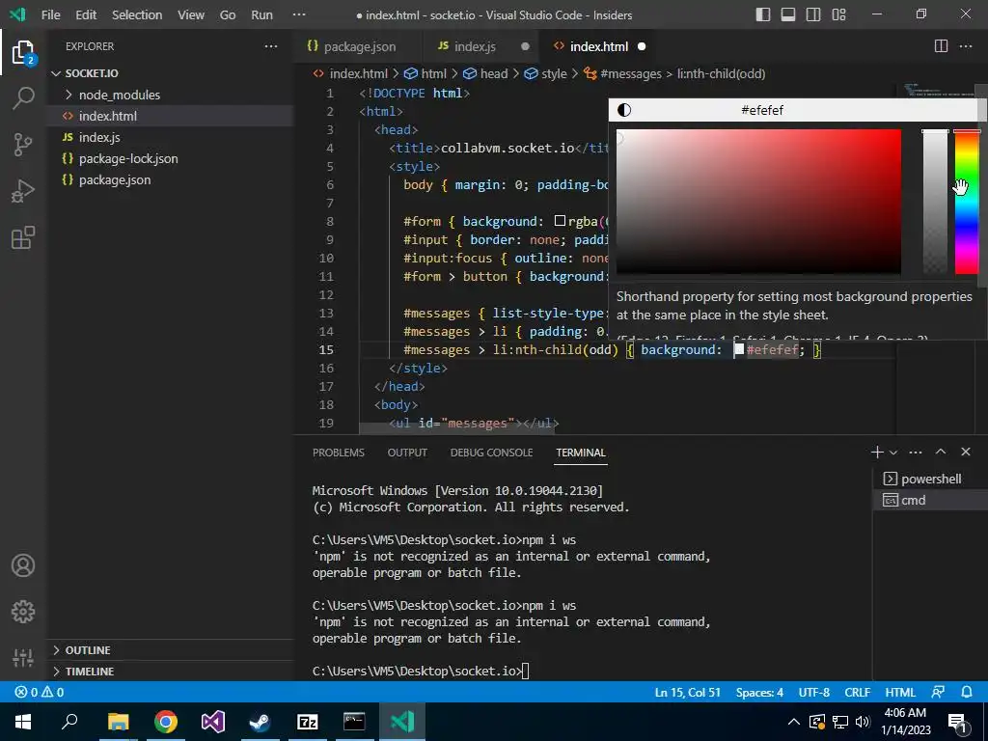Maximize the panel size with chevron up
The image size is (988, 741).
click(x=941, y=452)
